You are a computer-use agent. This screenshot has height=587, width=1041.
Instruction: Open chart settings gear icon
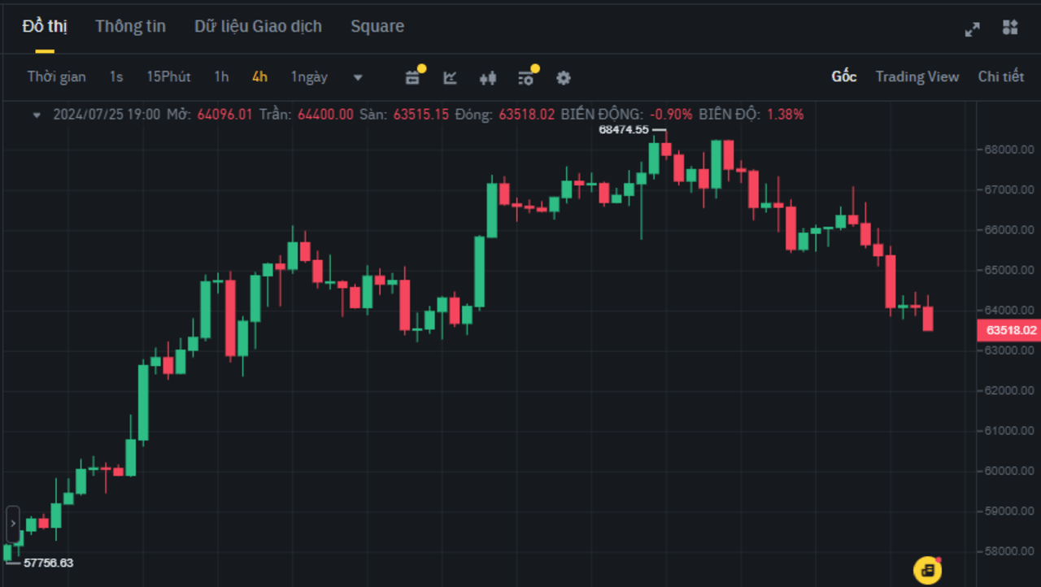tap(564, 78)
